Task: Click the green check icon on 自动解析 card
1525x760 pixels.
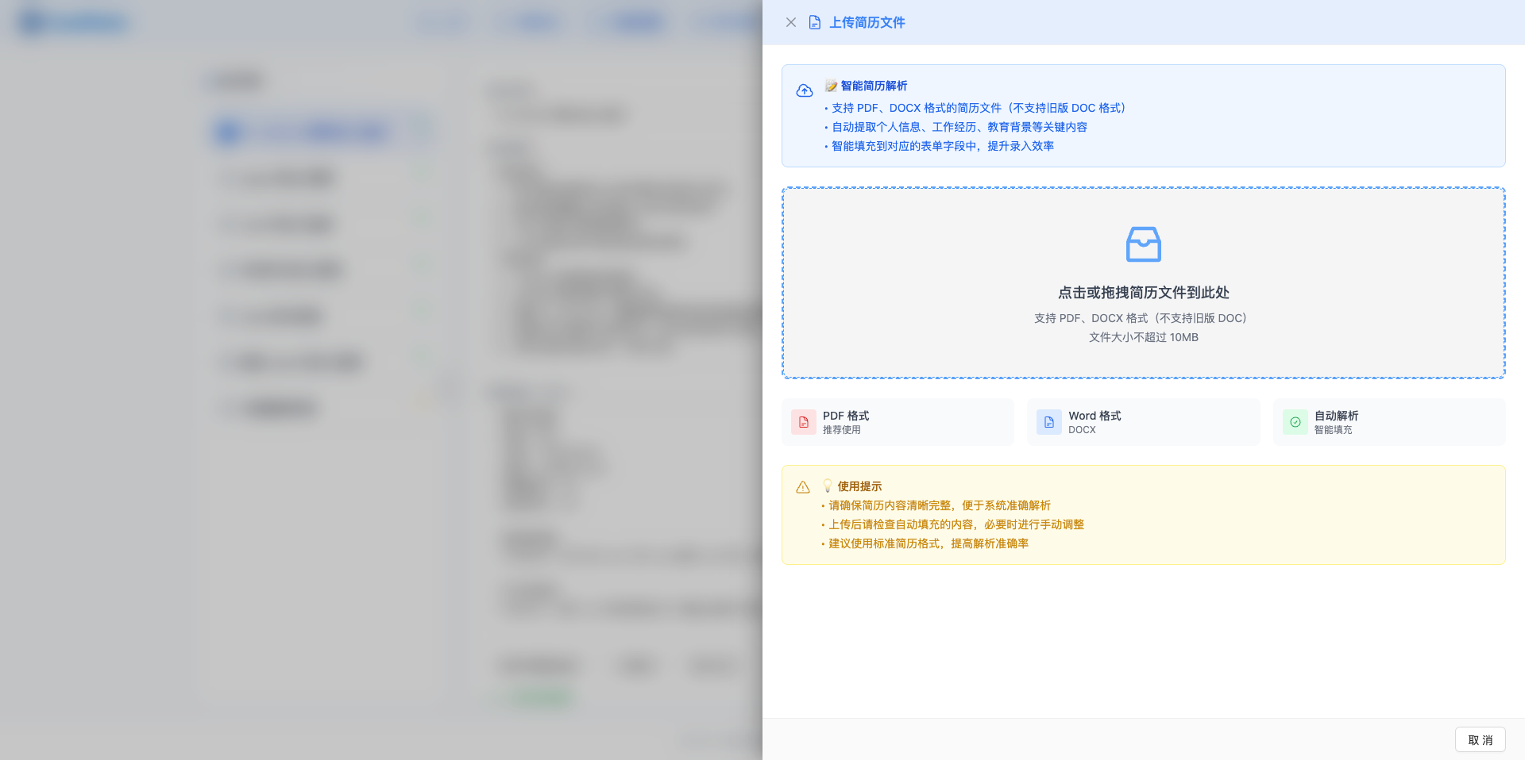Action: coord(1295,422)
